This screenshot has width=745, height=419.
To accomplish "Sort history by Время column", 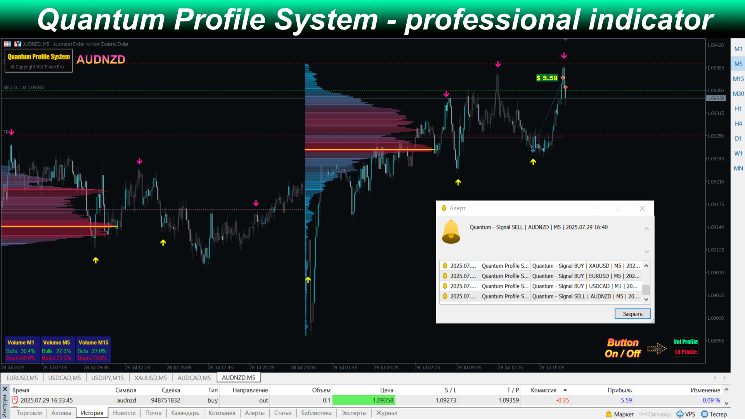I will 49,390.
